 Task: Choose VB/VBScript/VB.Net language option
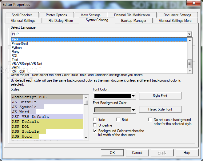tap(99, 64)
